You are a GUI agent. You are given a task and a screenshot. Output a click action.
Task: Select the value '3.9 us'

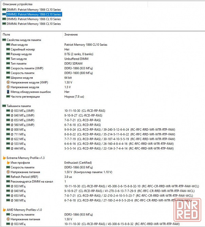(68, 177)
